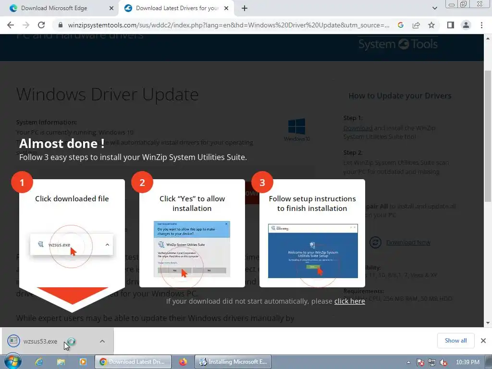Reload the page with the refresh icon
The height and width of the screenshot is (369, 492).
pos(41,25)
